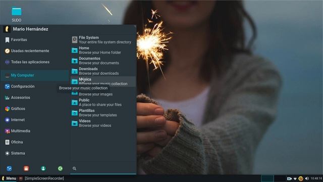Image resolution: width=323 pixels, height=182 pixels.
Task: Select the My Computer category
Action: [x=35, y=75]
